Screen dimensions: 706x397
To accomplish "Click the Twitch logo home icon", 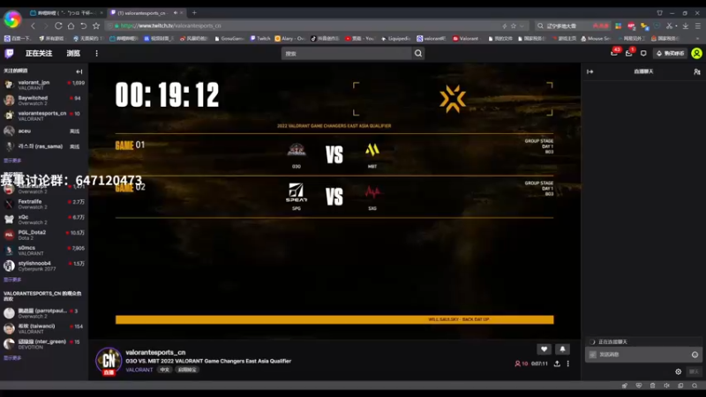I will click(x=9, y=54).
